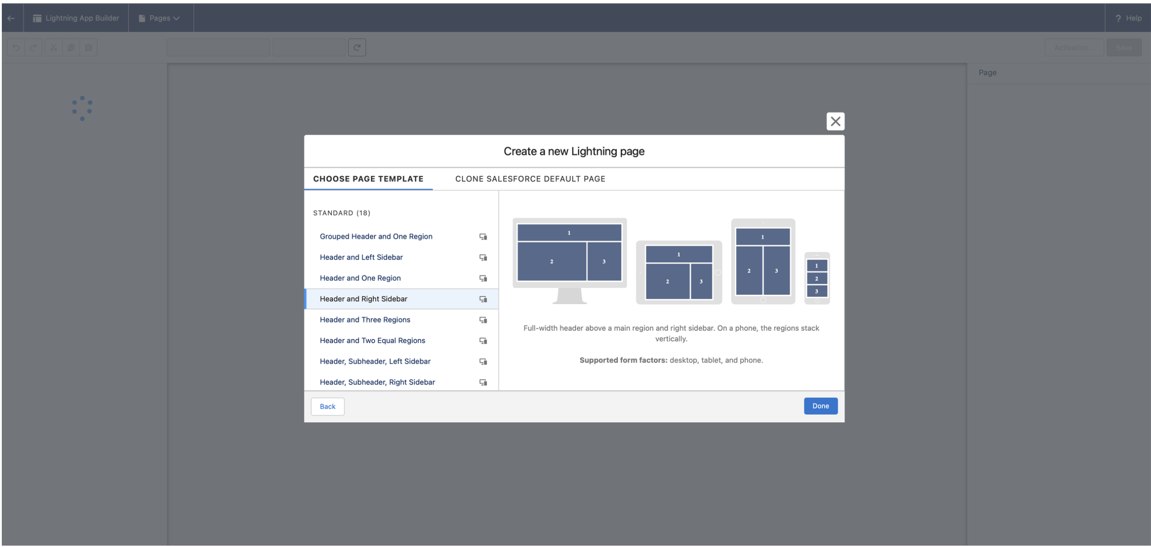Click the Done button
1151x547 pixels.
coord(820,406)
